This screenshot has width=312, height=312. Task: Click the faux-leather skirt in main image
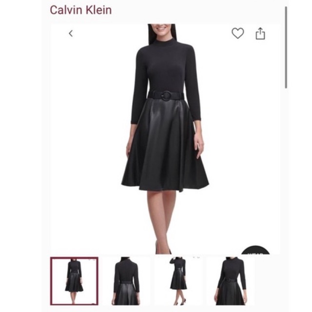[165, 145]
